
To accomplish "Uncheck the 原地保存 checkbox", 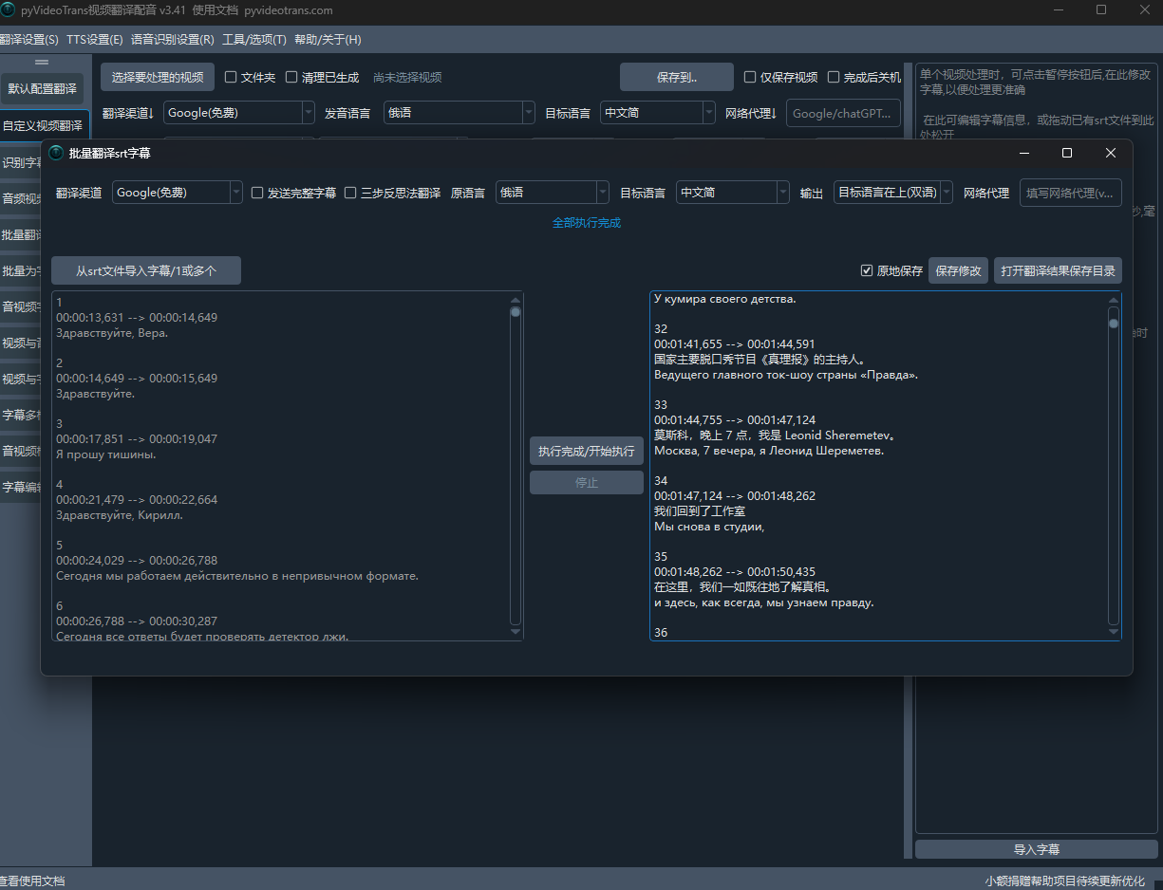I will [866, 270].
